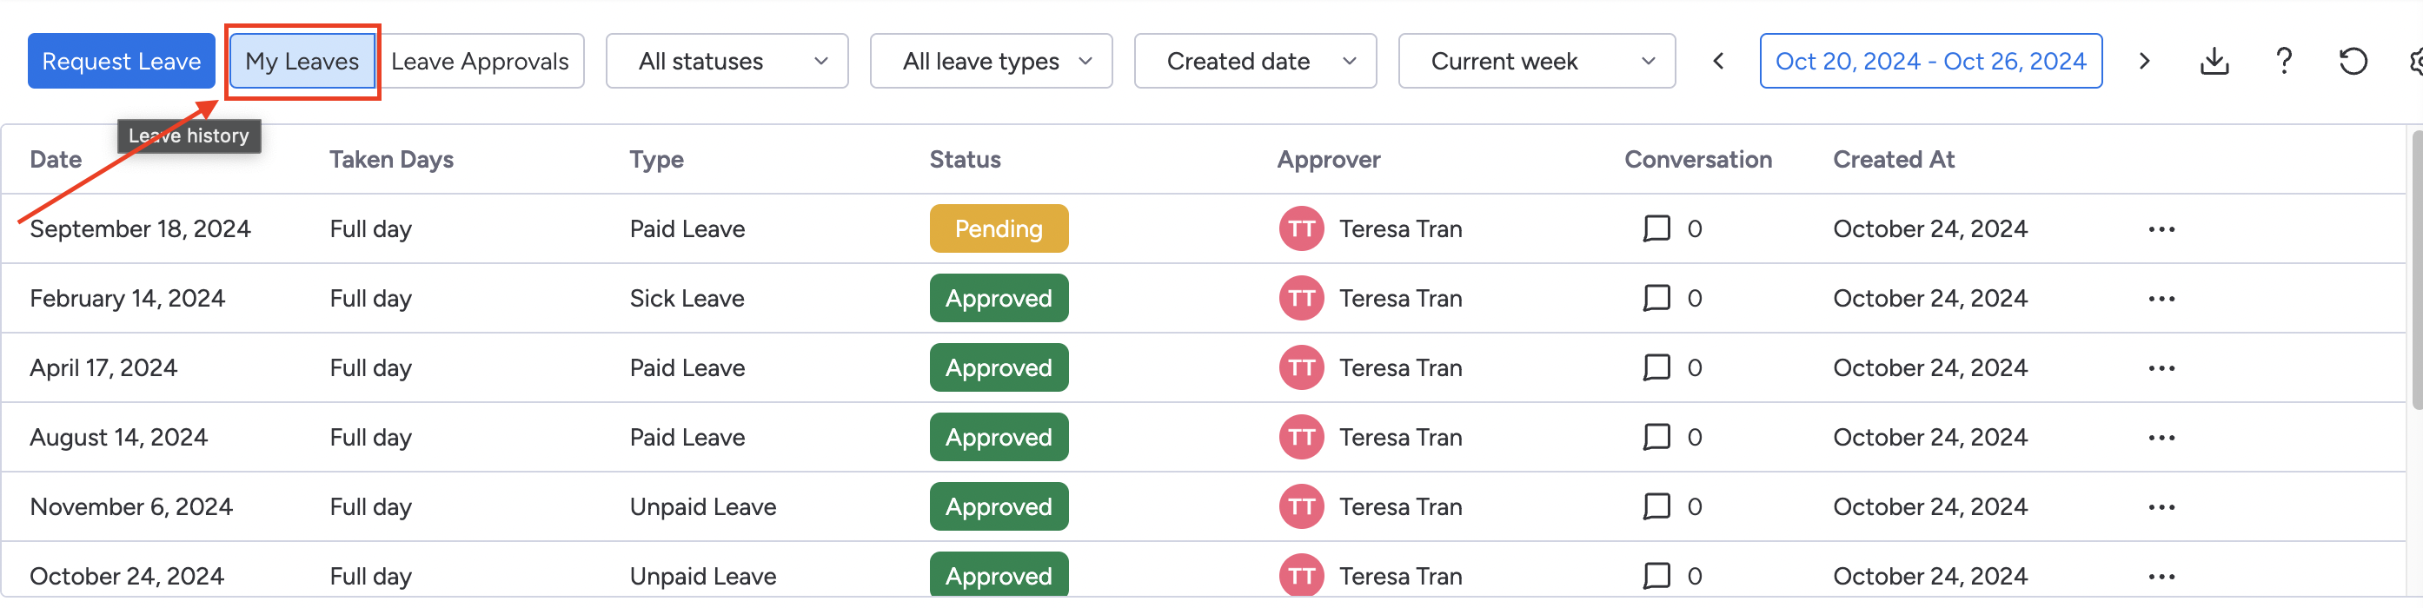This screenshot has width=2423, height=608.
Task: Click the Approved badge on the October 24 unpaid leave
Action: 999,575
